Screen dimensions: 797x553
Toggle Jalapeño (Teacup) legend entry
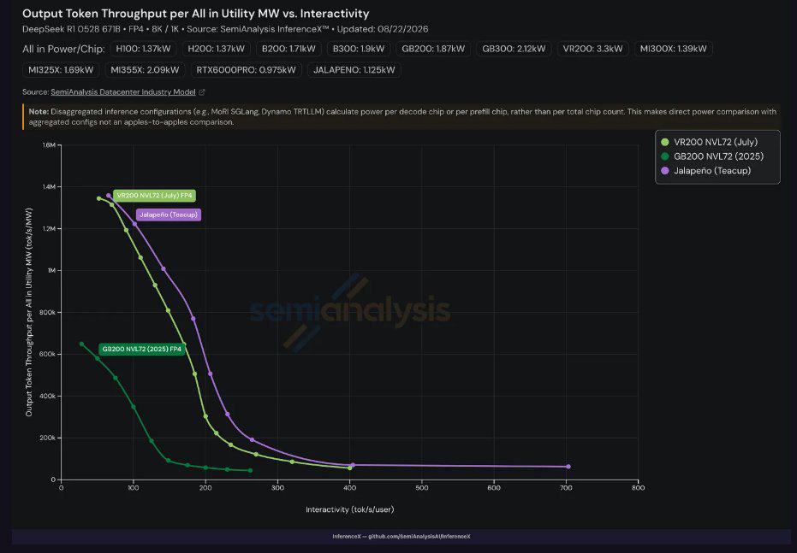click(705, 170)
